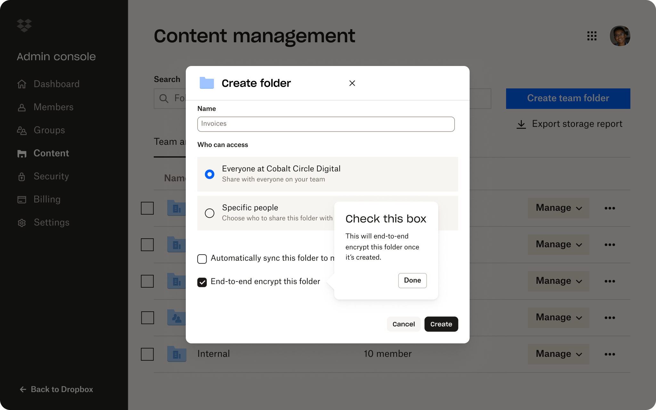Expand Manage dropdown in fourth folder row
Screen dimensions: 656x410
tap(558, 317)
